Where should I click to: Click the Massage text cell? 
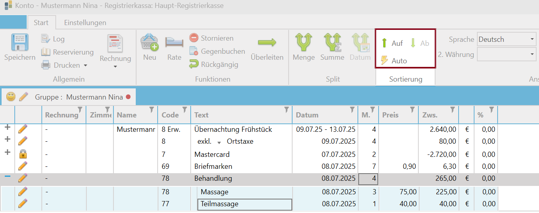tap(244, 192)
